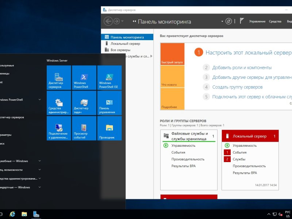Click the muted volume tray icon

280,214
